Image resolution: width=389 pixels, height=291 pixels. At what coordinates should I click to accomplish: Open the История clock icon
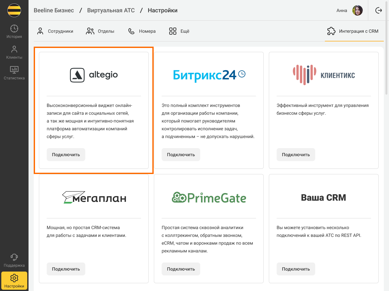pyautogui.click(x=14, y=29)
